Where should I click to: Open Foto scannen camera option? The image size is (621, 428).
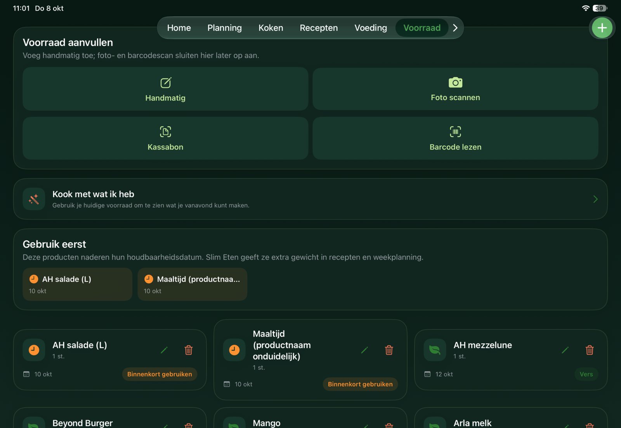[455, 89]
